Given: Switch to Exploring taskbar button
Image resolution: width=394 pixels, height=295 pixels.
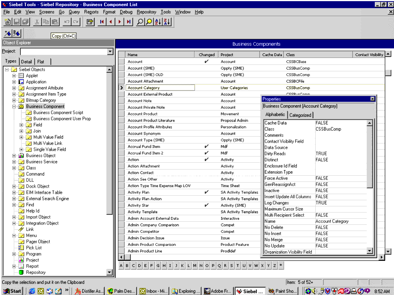Looking at the screenshot, I should pos(185,291).
